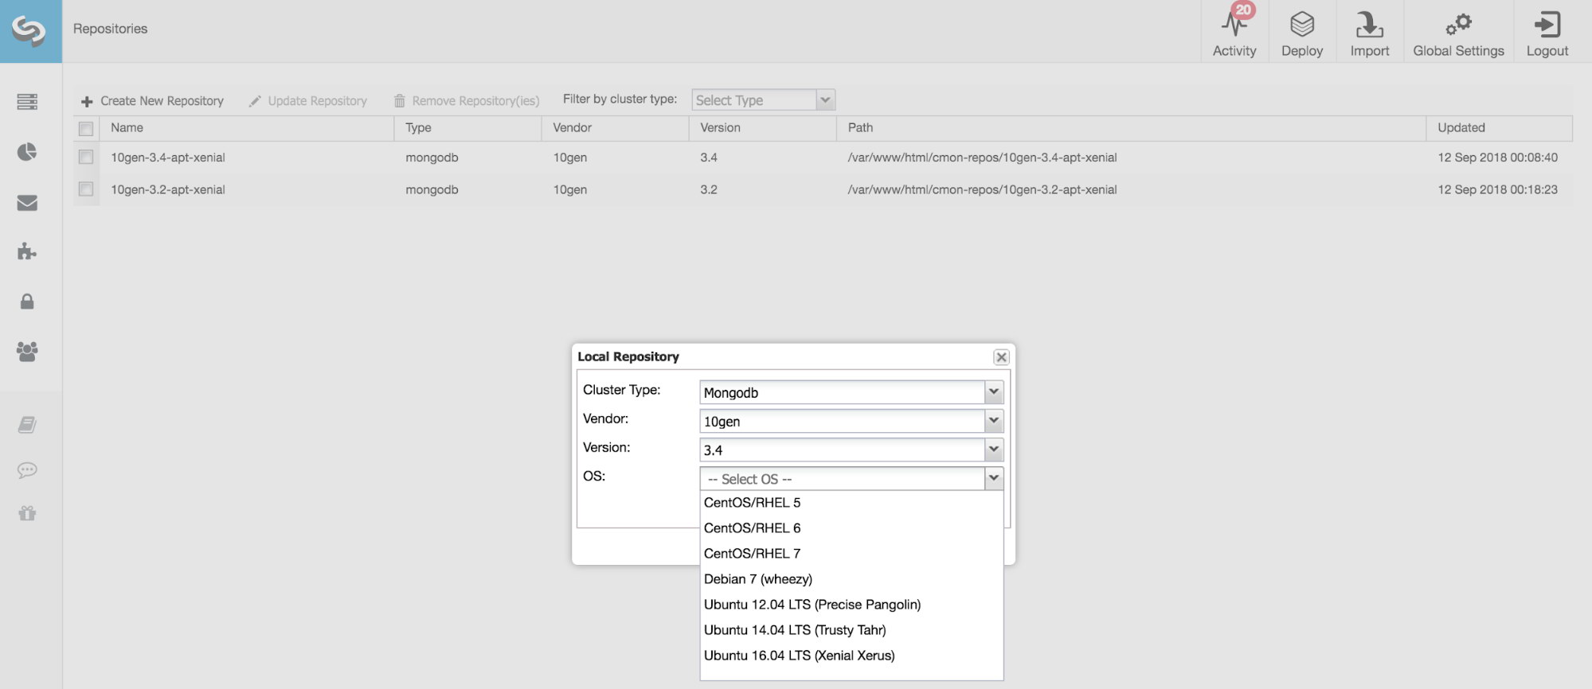
Task: Click the plus icon for Create New Repository
Action: (87, 101)
